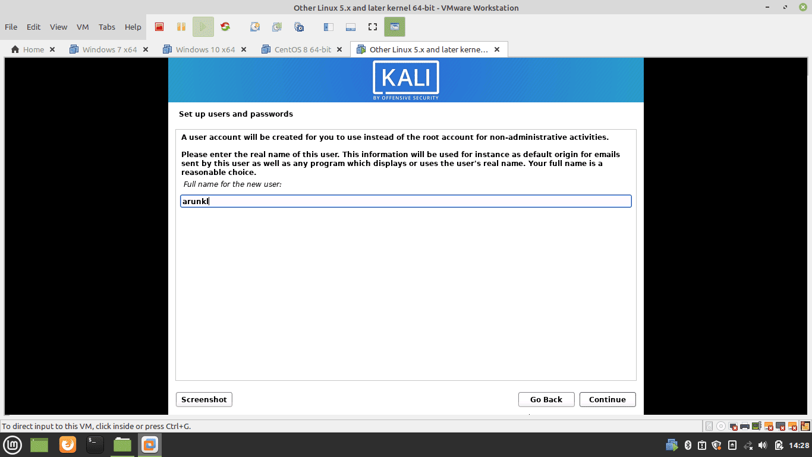Close the Other Linux 5.x tab
Screen dimensions: 812x457
[x=498, y=49]
